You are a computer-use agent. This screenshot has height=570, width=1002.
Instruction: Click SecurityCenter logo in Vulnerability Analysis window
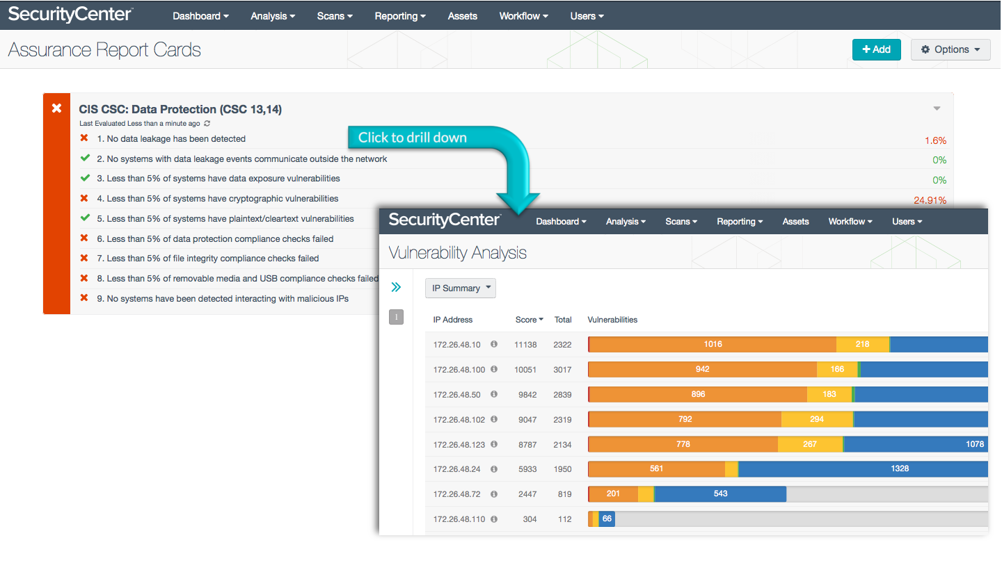point(444,220)
